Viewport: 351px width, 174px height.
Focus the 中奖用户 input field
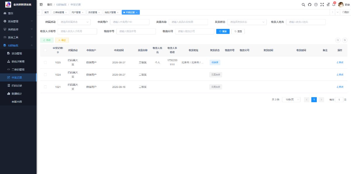130,22
